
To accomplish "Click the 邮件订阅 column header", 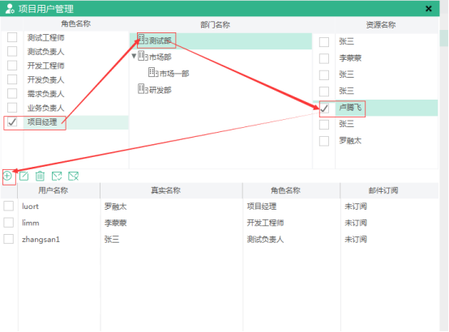I will click(x=383, y=190).
